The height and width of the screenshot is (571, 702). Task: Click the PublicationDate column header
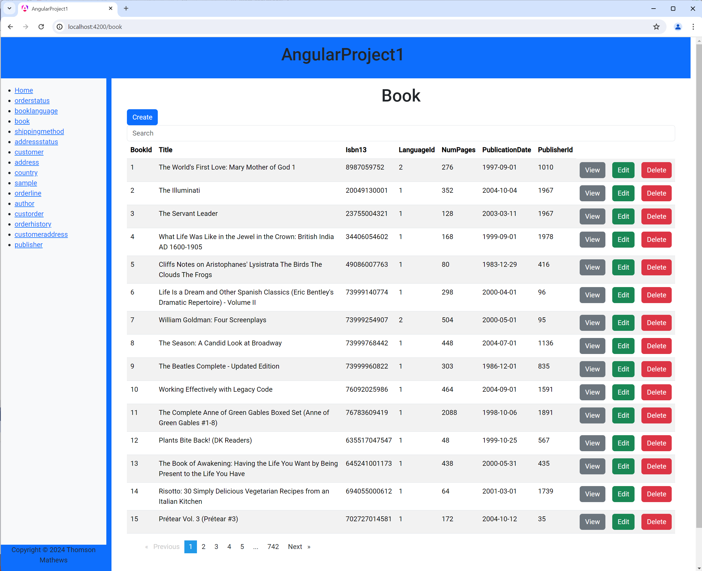(506, 150)
